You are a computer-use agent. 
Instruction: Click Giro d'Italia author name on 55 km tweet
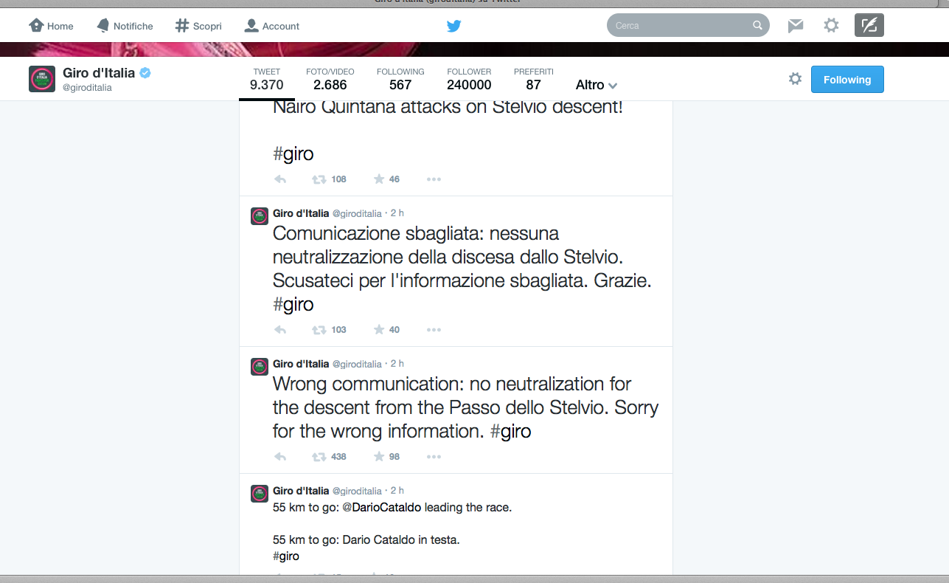[x=301, y=491]
